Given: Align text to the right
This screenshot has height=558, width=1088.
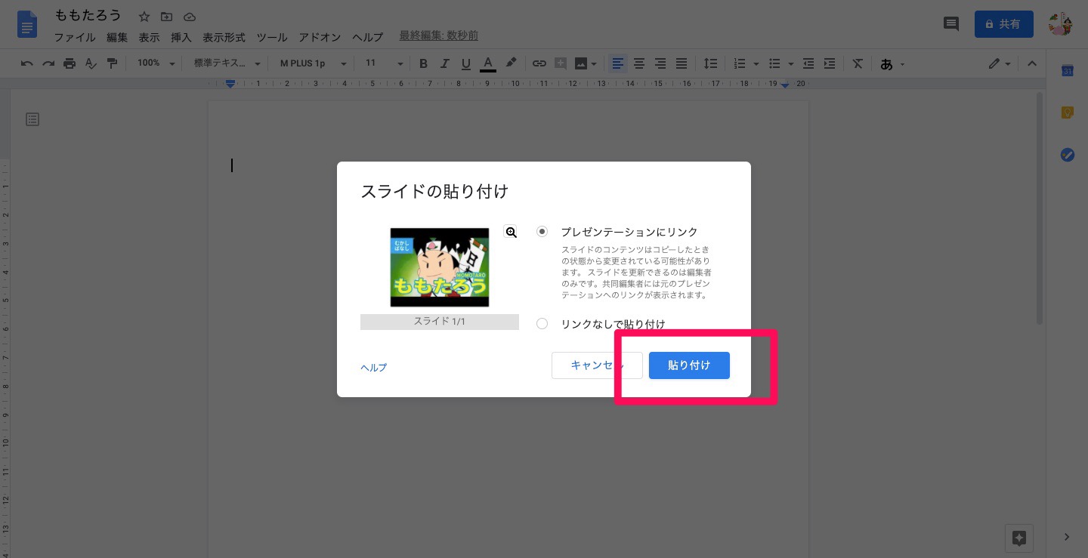Looking at the screenshot, I should [660, 63].
